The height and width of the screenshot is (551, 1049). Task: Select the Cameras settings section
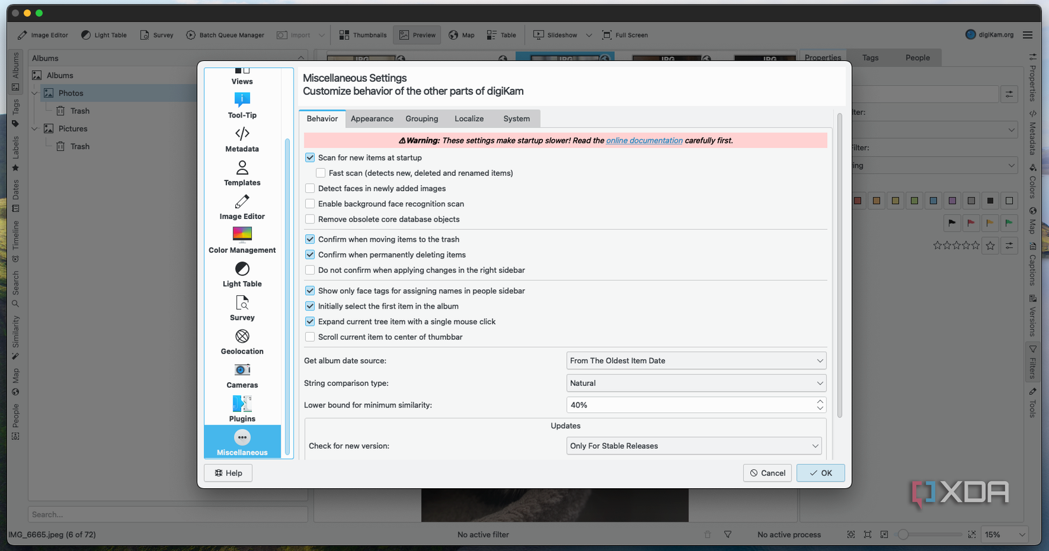pyautogui.click(x=242, y=375)
